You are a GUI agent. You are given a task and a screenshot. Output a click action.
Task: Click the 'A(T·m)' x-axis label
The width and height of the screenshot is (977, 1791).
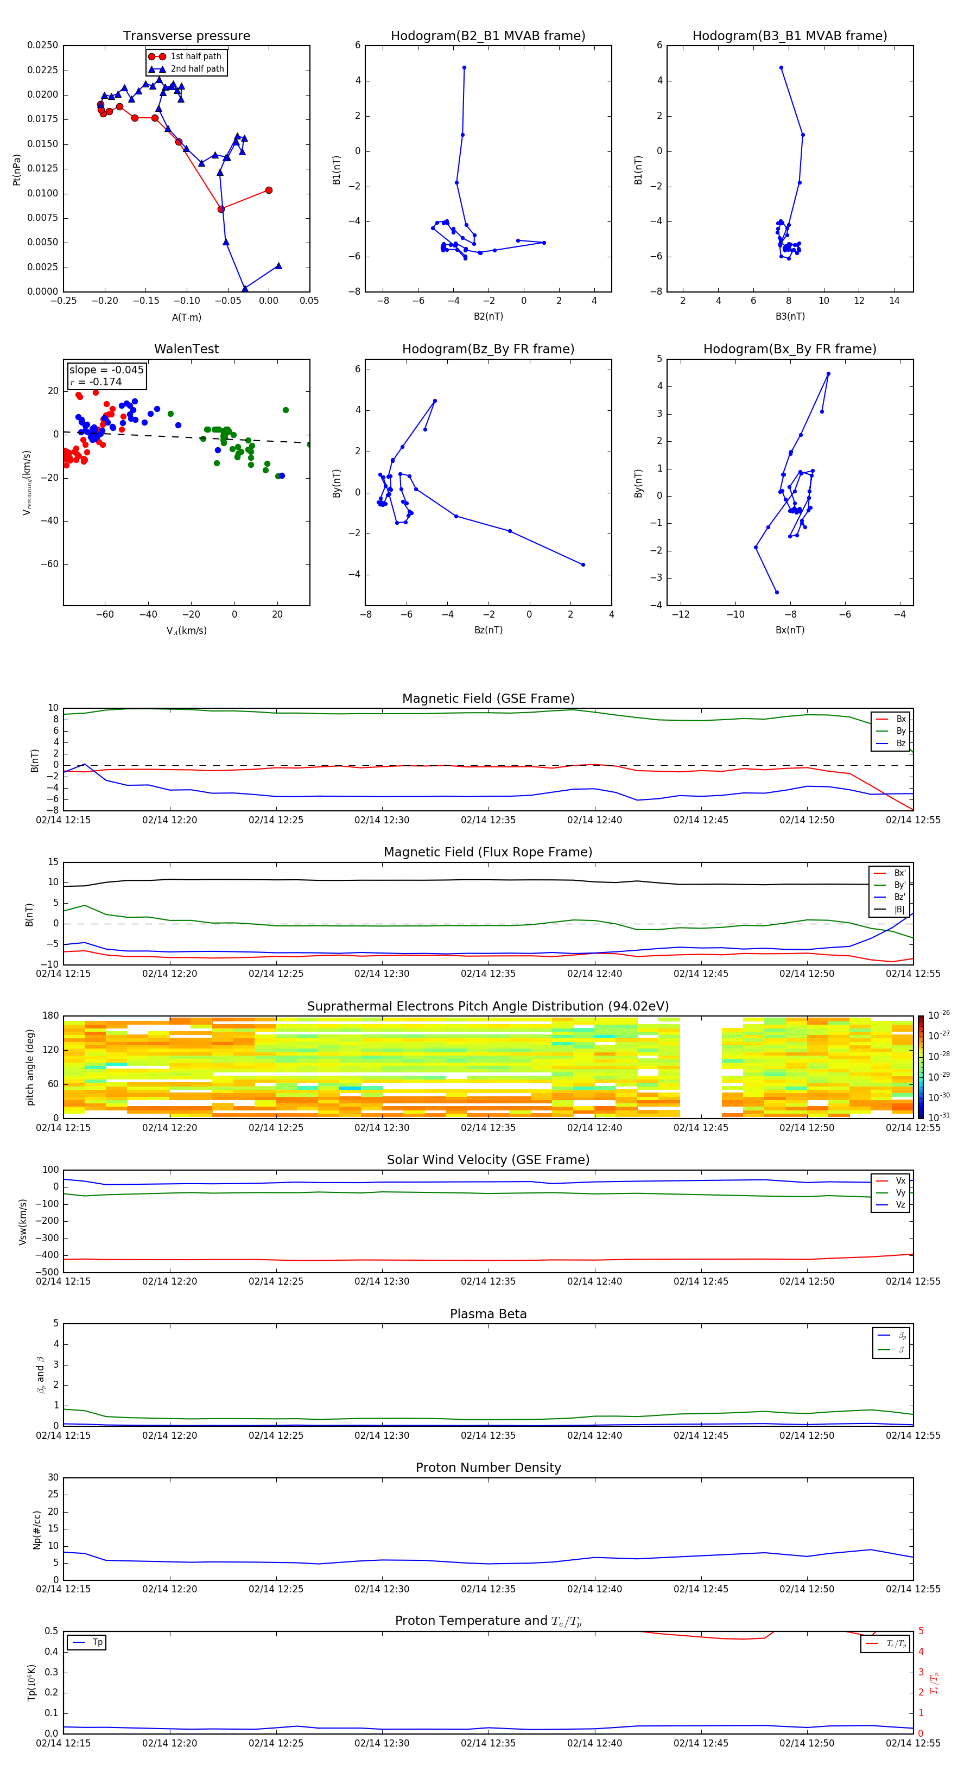(186, 317)
